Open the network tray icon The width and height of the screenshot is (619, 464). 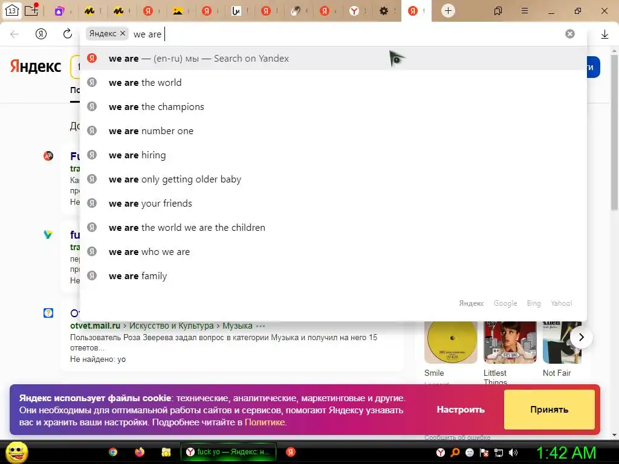coord(499,453)
